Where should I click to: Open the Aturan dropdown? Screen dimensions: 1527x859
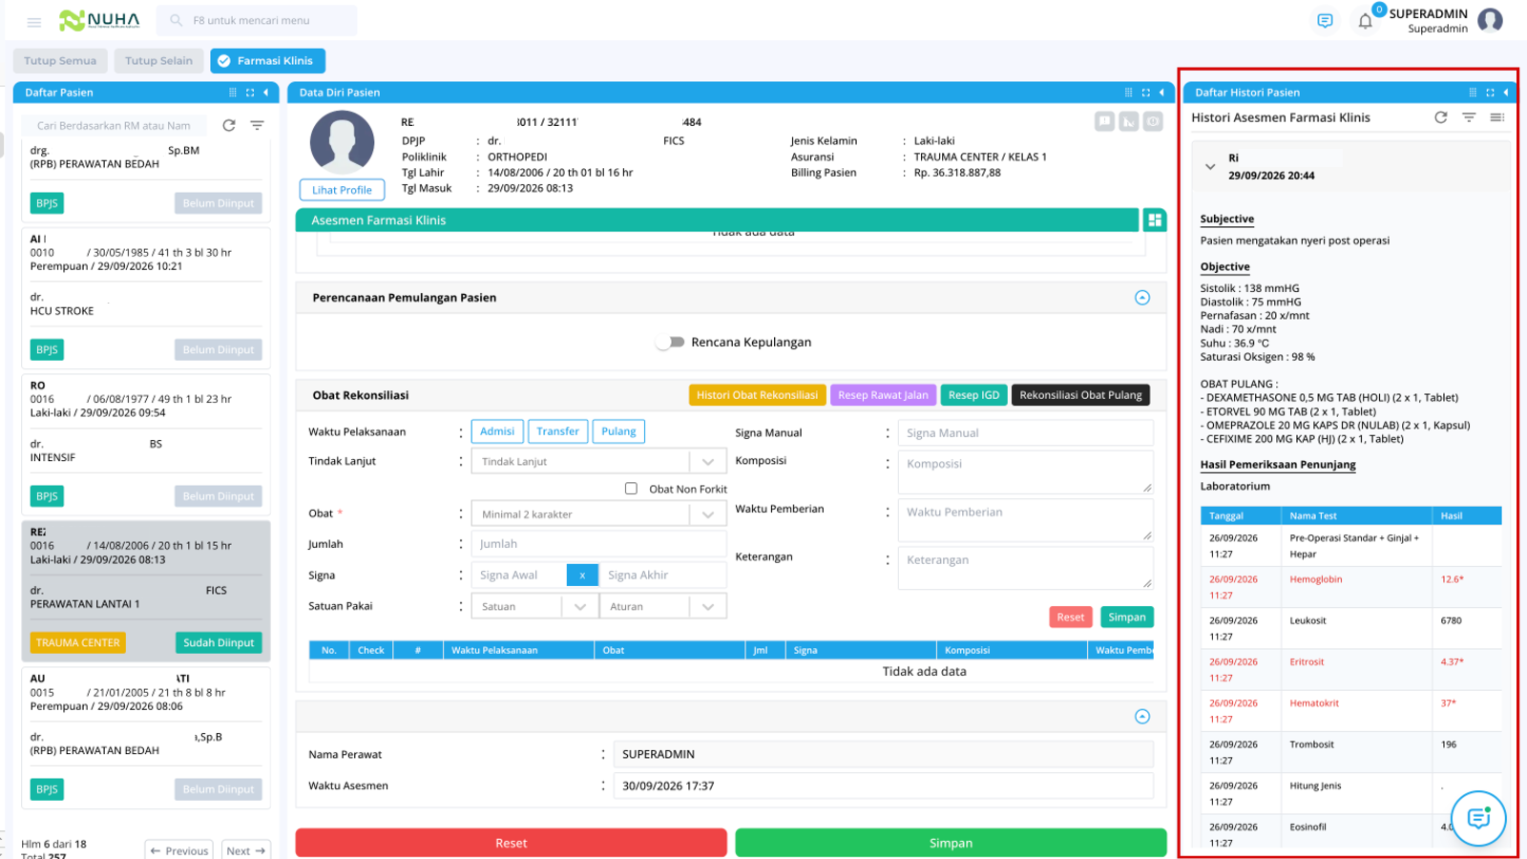662,606
